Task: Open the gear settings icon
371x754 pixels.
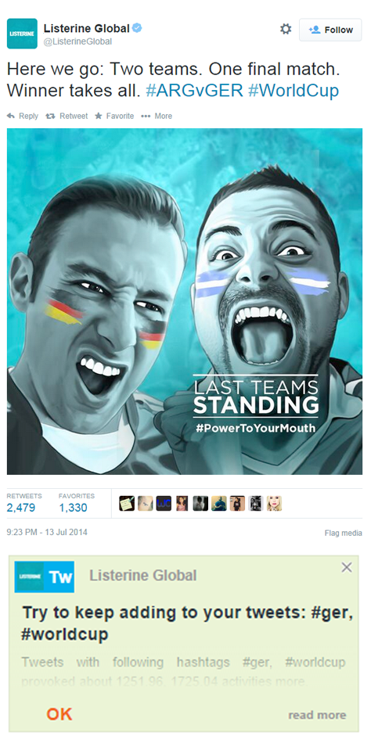Action: click(286, 30)
